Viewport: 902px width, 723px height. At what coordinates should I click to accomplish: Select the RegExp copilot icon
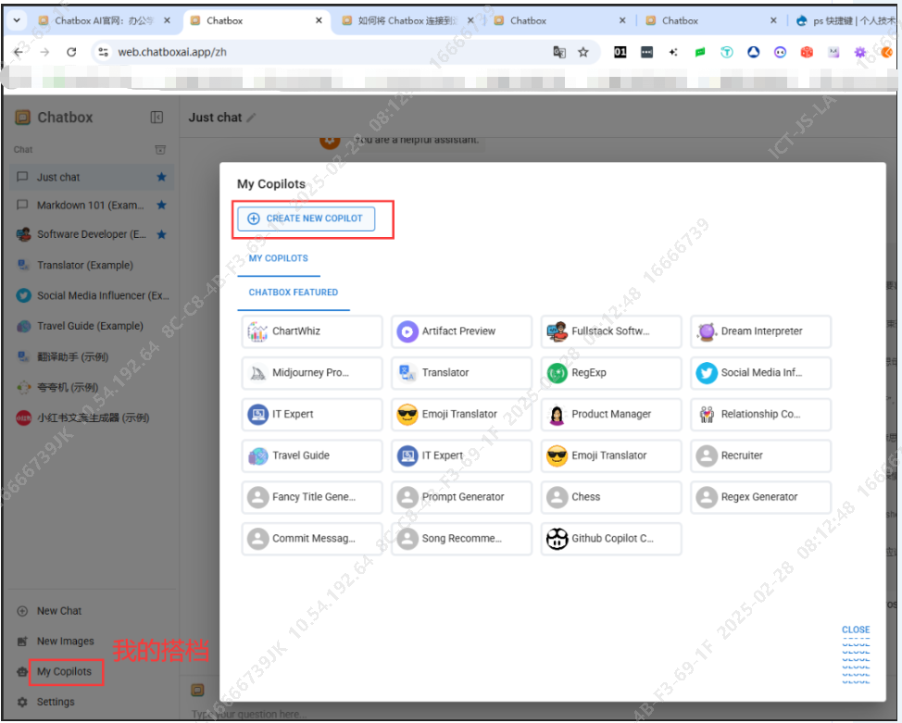(x=557, y=373)
